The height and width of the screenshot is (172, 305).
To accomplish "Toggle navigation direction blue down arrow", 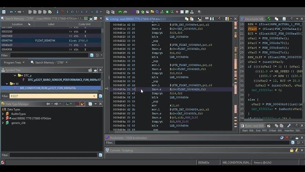I will 57,12.
